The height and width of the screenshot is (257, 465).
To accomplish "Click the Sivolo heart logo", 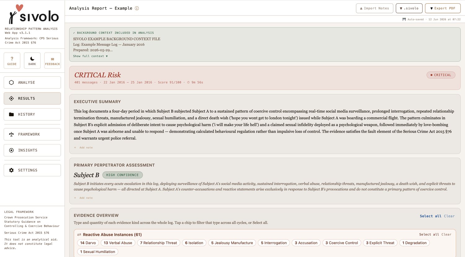I will tap(20, 8).
